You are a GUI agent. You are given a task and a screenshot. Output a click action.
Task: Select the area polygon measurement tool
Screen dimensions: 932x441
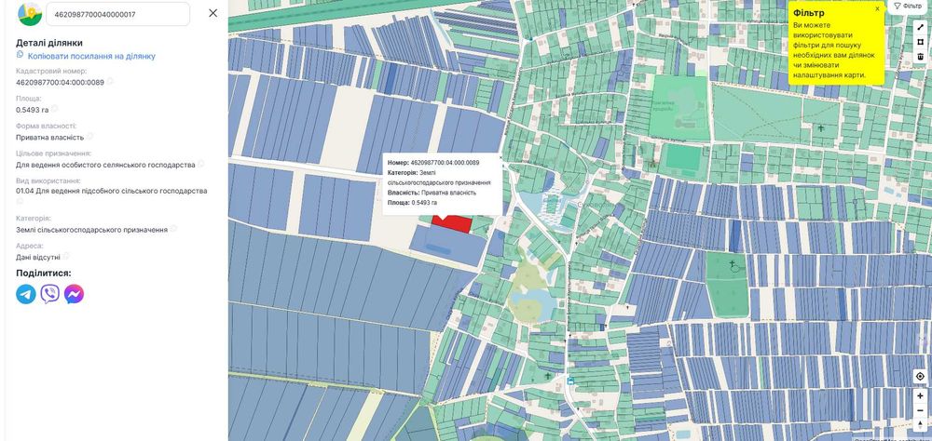click(920, 42)
